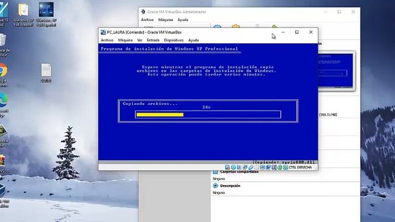Maximize the VirtualBox Administrador window
Viewport: 395px width, 222px height.
pos(339,12)
